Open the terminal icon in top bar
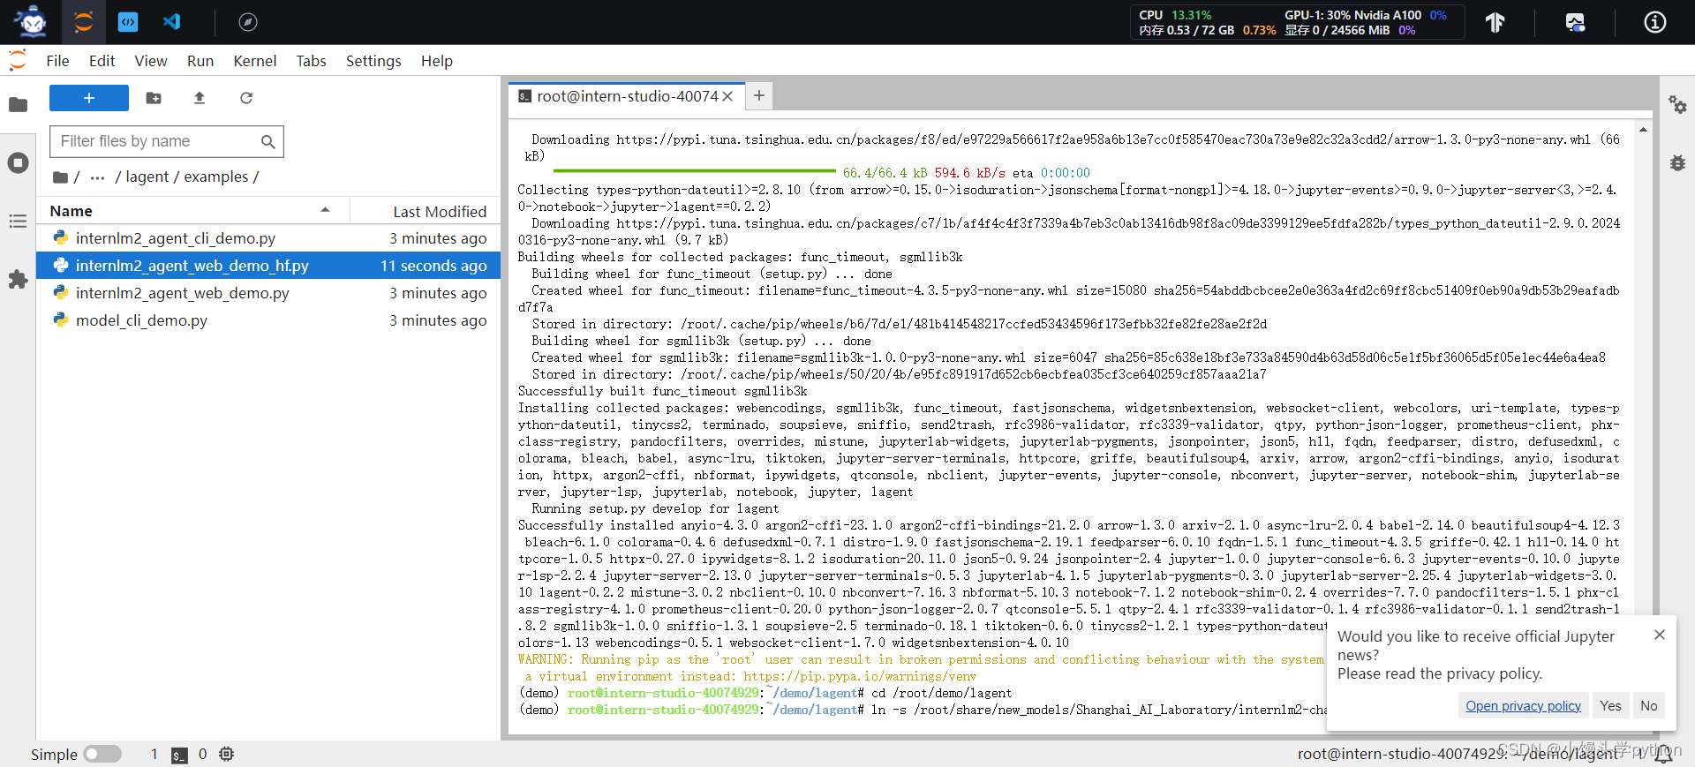This screenshot has height=767, width=1695. point(128,22)
